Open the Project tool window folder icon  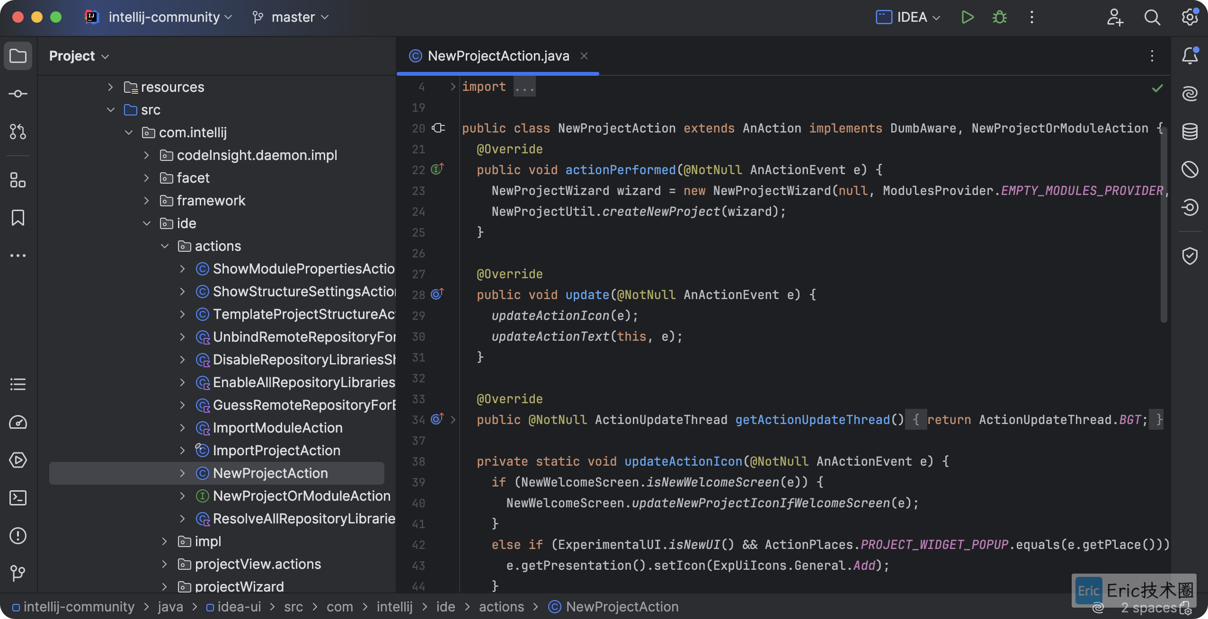coord(18,56)
